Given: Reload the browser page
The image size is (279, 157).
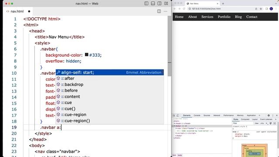Looking at the screenshot, I should 184,9.
